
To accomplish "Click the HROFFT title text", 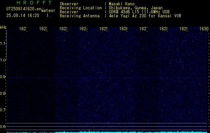I will click(x=34, y=3).
